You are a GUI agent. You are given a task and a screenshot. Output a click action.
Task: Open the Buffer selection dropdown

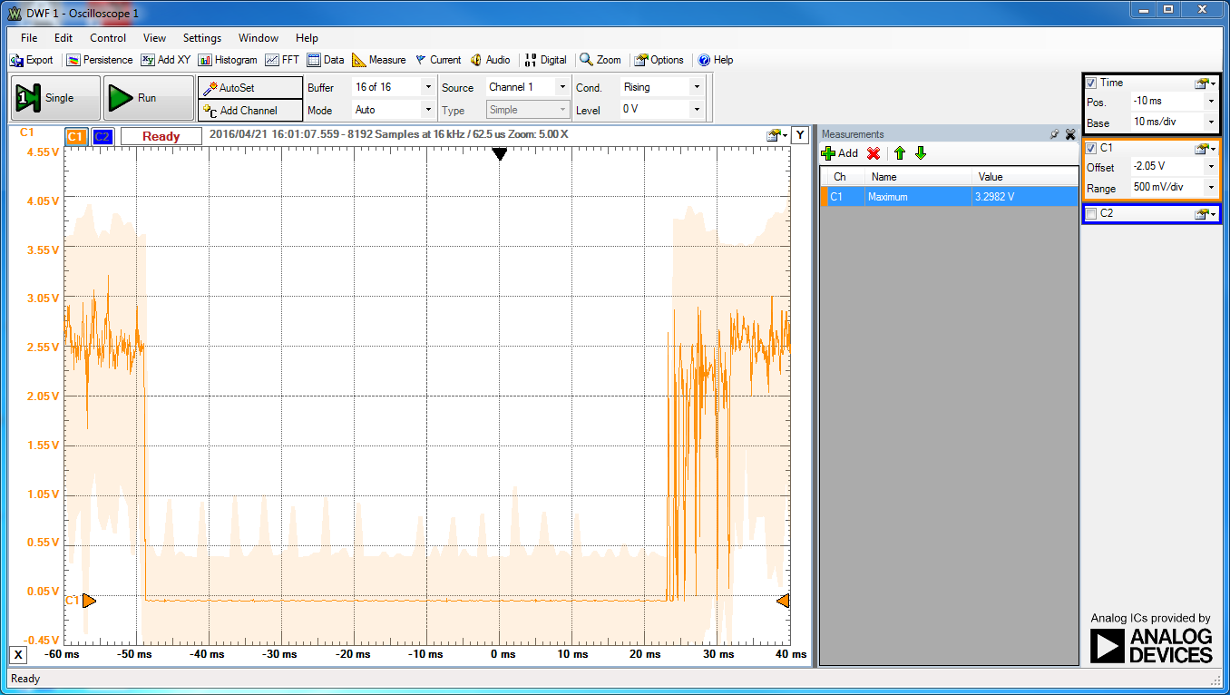point(427,86)
